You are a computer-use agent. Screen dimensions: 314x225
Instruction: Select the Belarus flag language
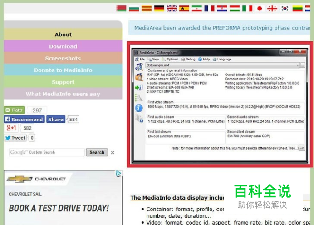click(121, 9)
